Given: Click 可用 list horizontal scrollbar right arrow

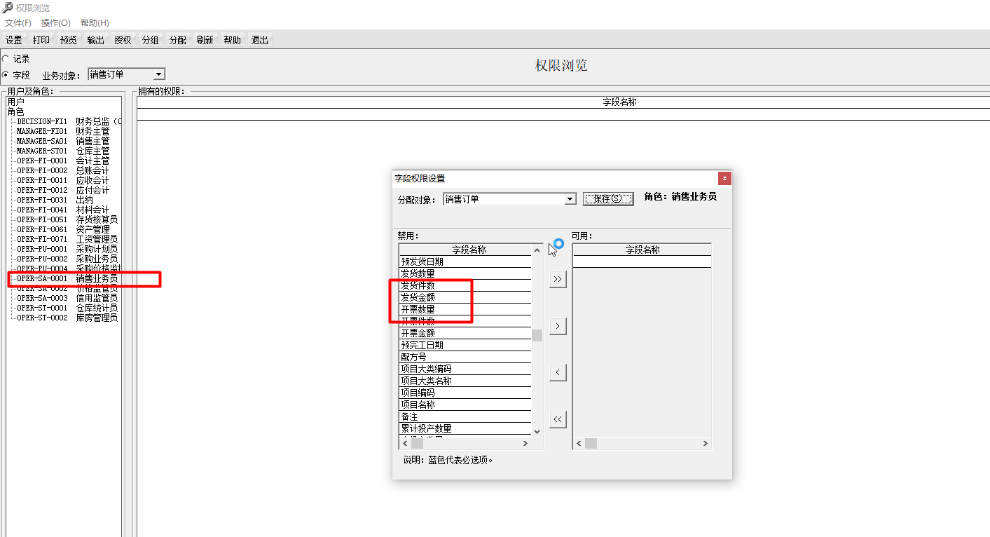Looking at the screenshot, I should [x=706, y=444].
